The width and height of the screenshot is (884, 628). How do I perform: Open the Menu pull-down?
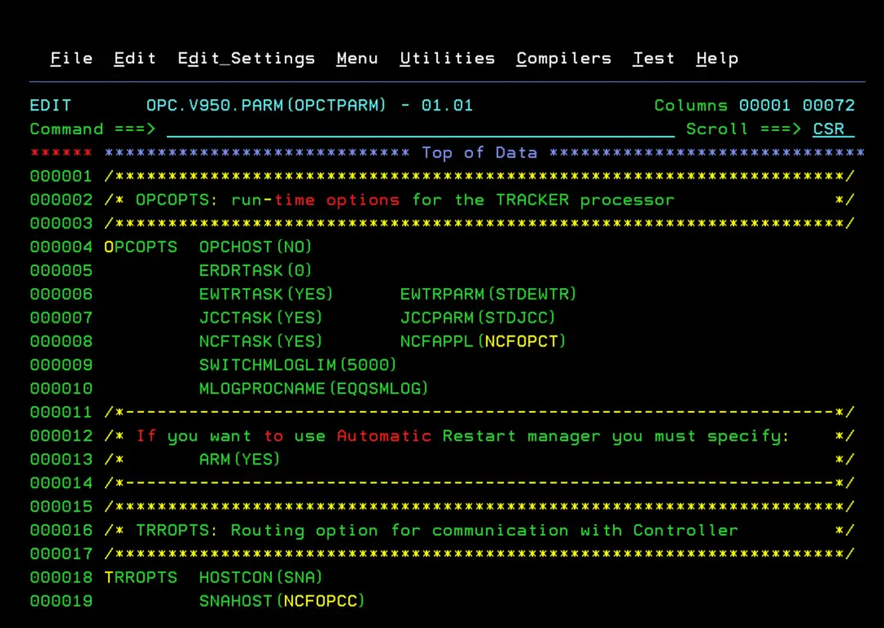click(x=357, y=59)
